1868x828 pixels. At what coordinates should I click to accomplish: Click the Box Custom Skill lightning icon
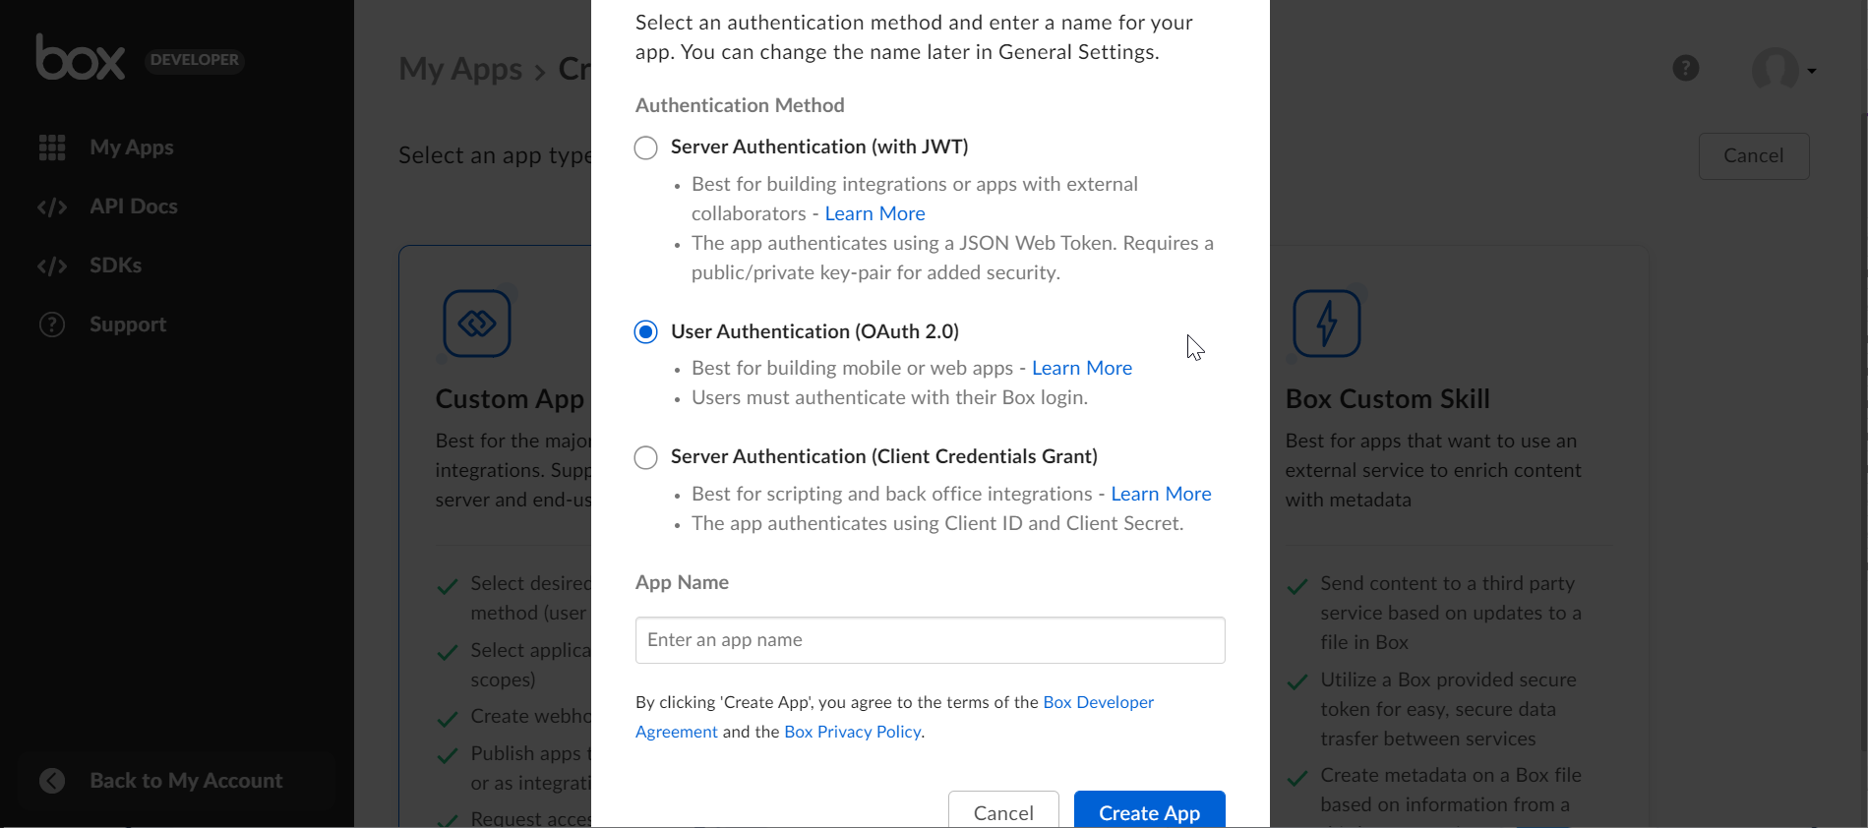1326,323
